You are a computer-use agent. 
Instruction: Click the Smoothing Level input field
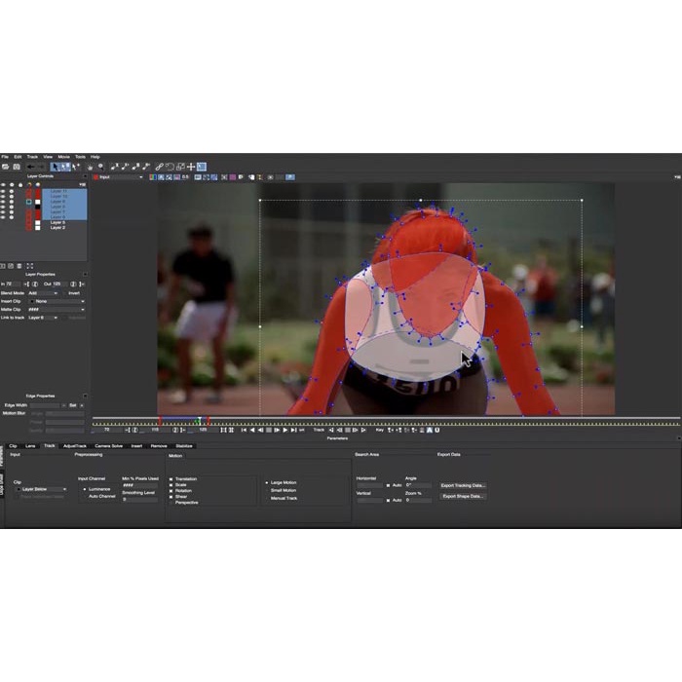[137, 499]
